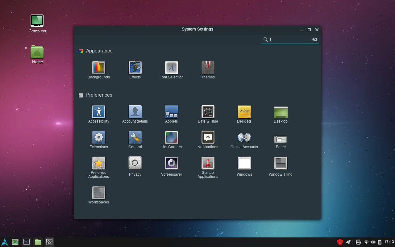Open the Applets settings
This screenshot has width=395, height=247.
(172, 114)
